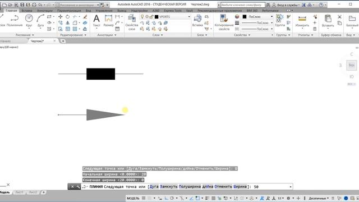The width and height of the screenshot is (359, 202).
Task: Click the Open file icon in quick access
Action: coord(10,5)
